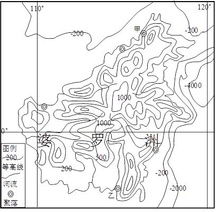Click the east coast settlement marker below 洲
The image size is (216, 212).
(156, 150)
